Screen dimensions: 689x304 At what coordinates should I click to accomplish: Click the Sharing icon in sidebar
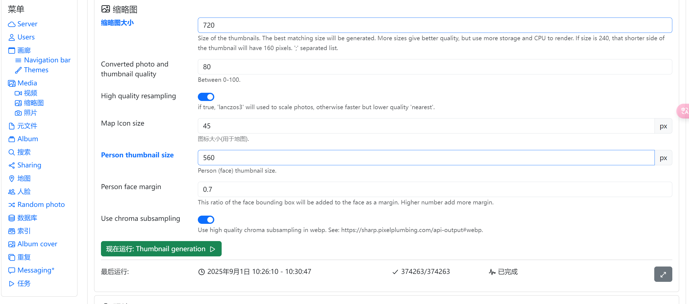[x=11, y=166]
